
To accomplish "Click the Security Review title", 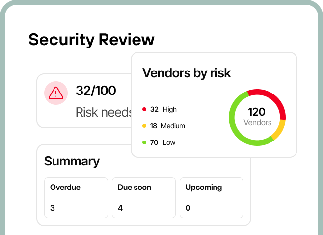I will click(91, 40).
